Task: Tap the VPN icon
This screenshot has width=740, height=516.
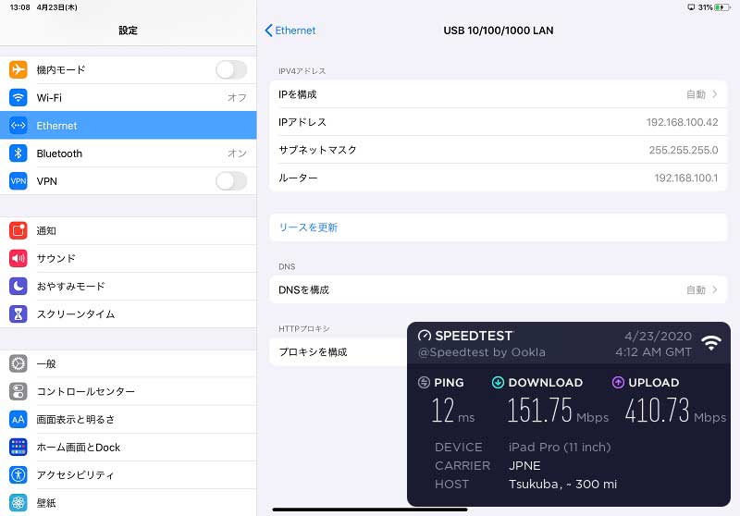Action: coord(18,181)
